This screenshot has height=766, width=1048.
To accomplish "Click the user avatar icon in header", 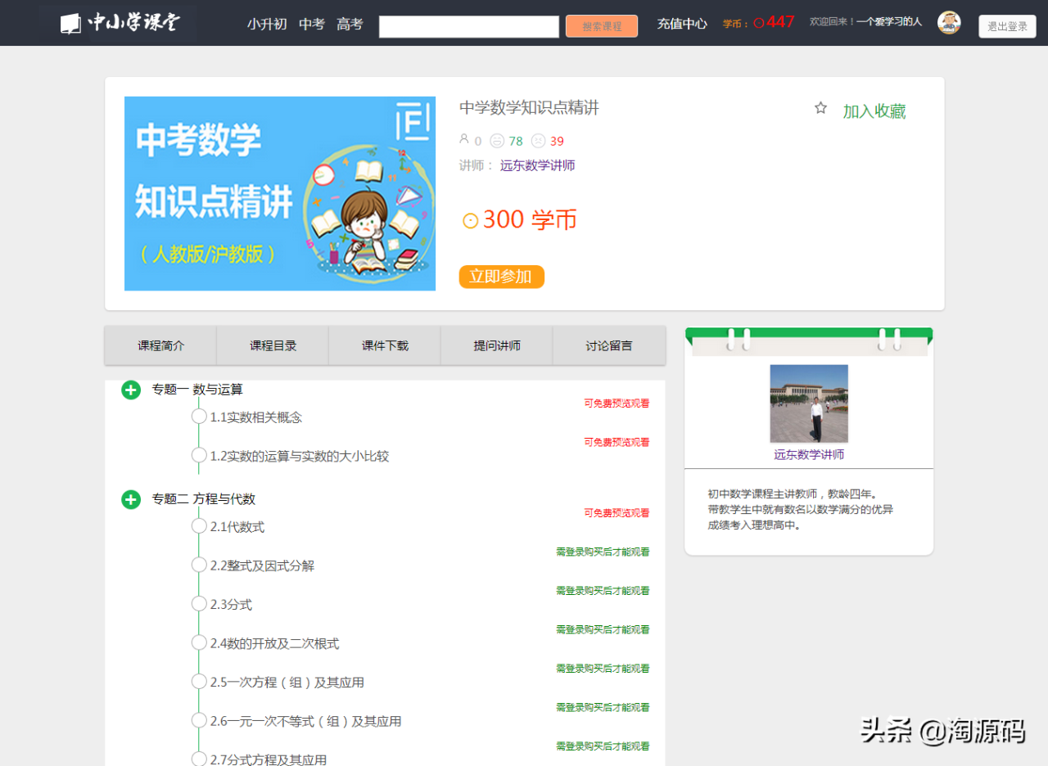I will (949, 22).
